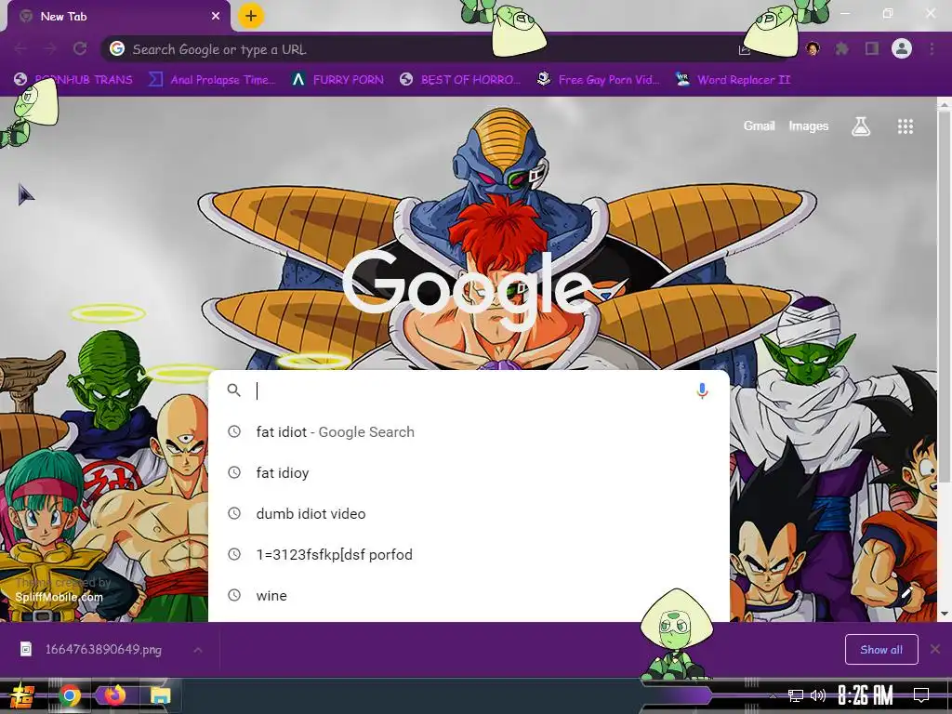Select suggestion 'fat idiot - Google Search'
This screenshot has height=714, width=952.
click(469, 431)
